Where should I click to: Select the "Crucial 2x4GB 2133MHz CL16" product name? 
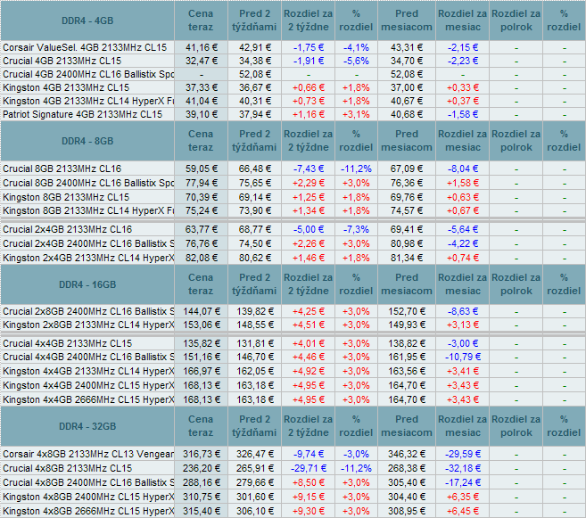[67, 229]
